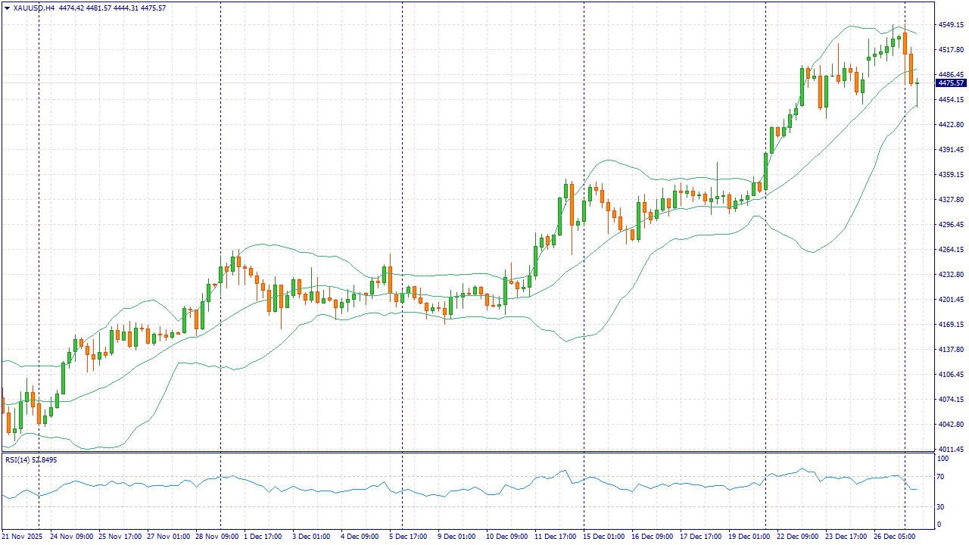Click the 4137.80 price scale label
Image resolution: width=969 pixels, height=545 pixels.
[x=950, y=350]
